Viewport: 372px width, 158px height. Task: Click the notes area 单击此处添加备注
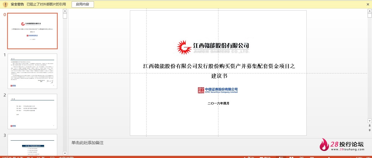pos(87,143)
